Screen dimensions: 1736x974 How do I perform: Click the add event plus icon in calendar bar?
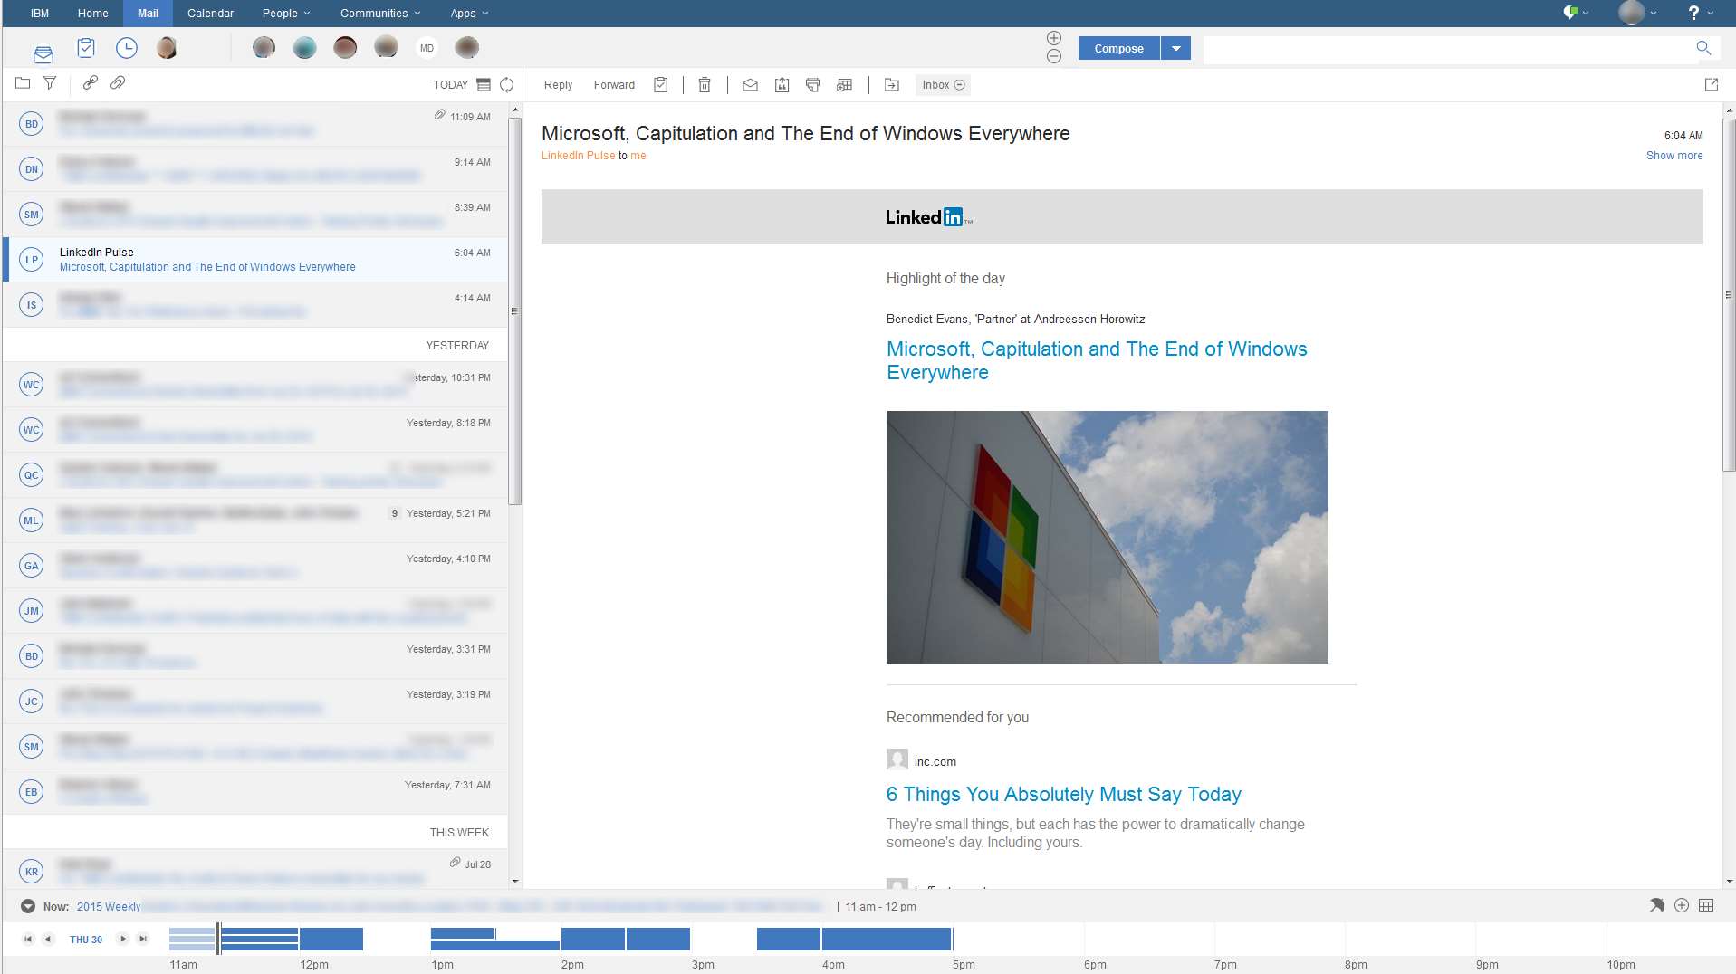1682,905
